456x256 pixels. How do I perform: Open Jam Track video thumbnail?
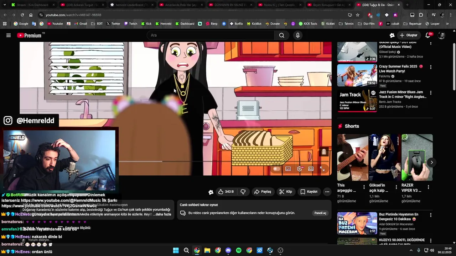[x=357, y=101]
